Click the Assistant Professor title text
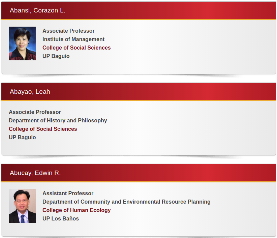The image size is (277, 238). 68,193
